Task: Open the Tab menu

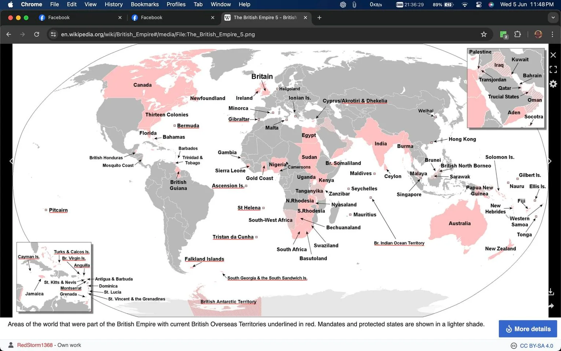Action: click(198, 4)
